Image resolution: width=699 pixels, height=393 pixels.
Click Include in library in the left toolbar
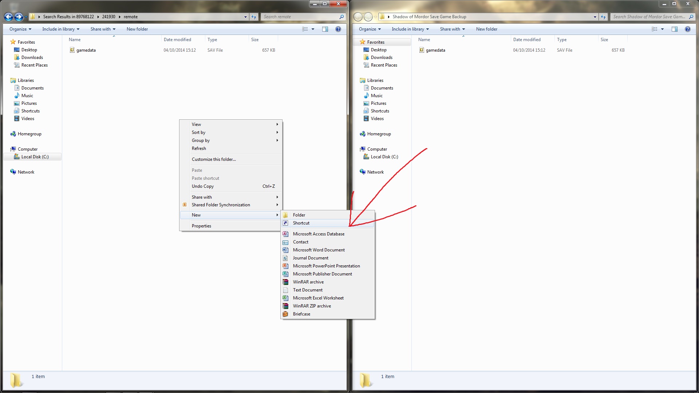tap(60, 29)
